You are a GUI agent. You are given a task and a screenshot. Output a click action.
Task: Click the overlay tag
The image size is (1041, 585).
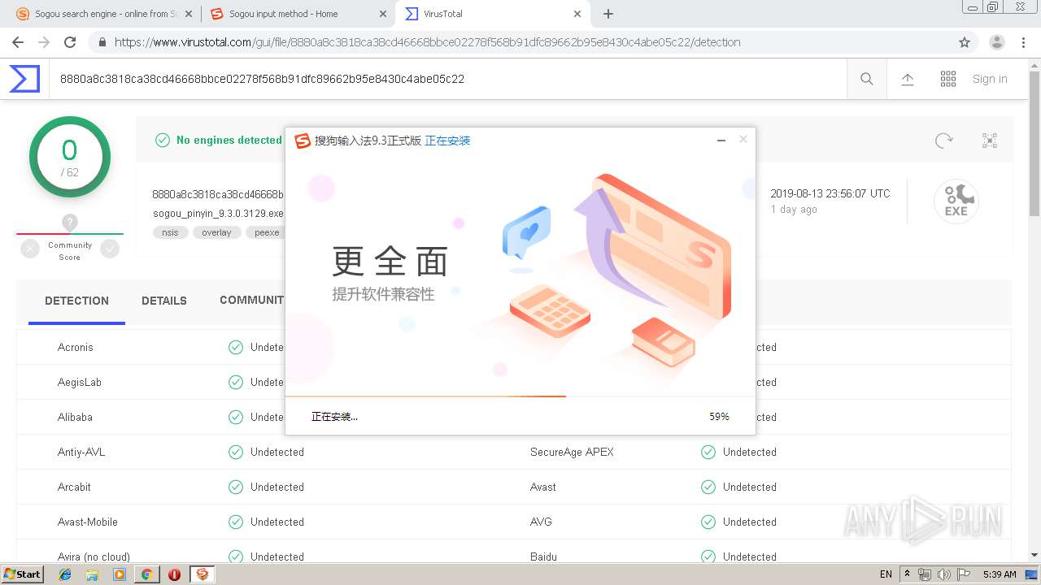coord(216,232)
